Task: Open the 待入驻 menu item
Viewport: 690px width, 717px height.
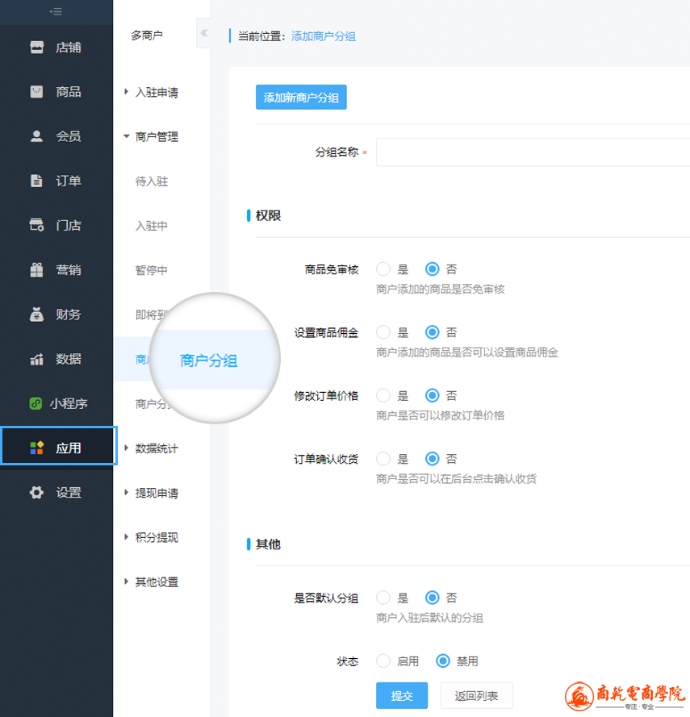Action: pos(152,181)
